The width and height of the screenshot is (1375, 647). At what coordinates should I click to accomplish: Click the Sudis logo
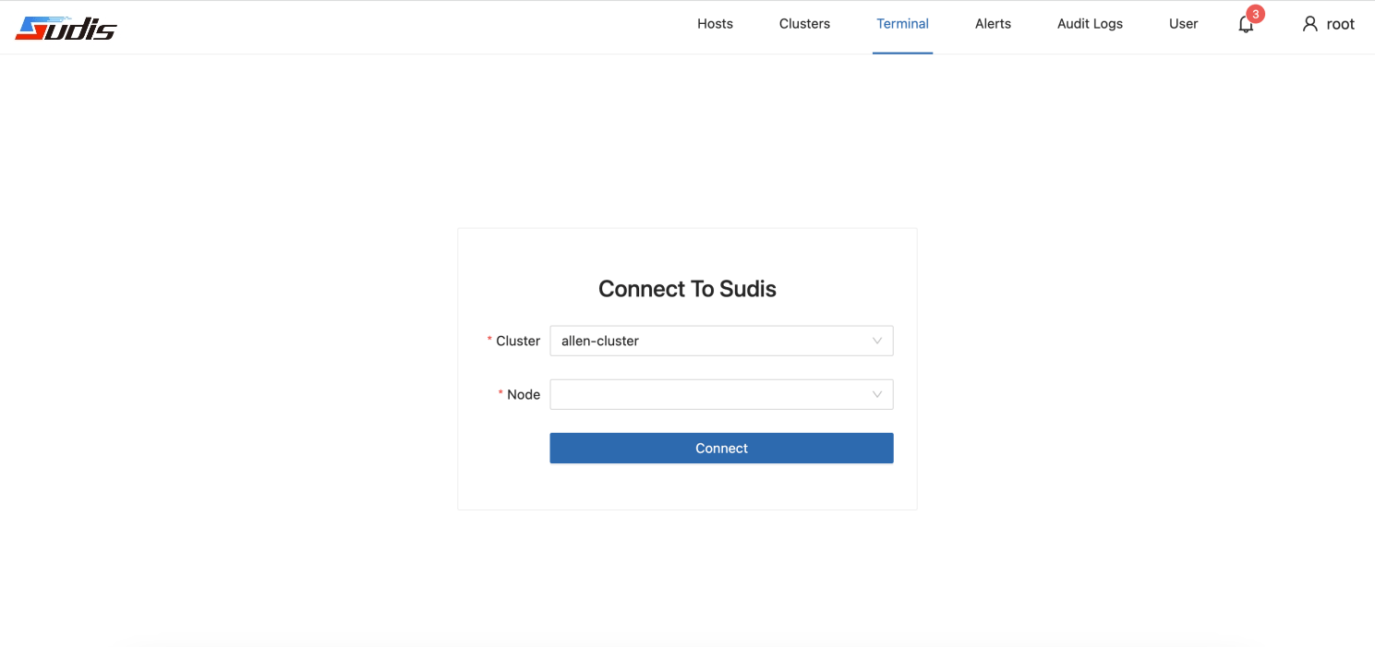pos(66,29)
